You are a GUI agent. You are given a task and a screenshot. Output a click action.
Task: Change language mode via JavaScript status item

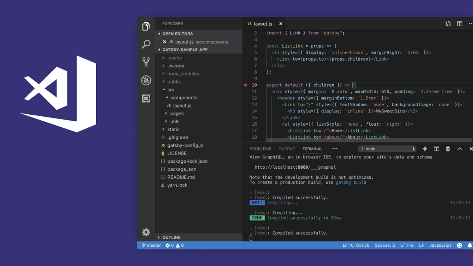tap(440, 245)
